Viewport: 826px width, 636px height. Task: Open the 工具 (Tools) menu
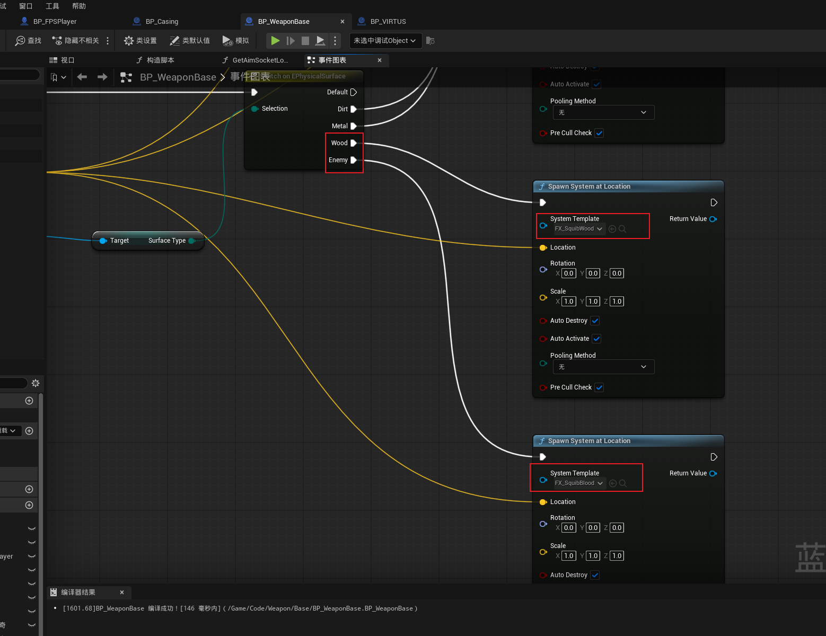point(52,6)
